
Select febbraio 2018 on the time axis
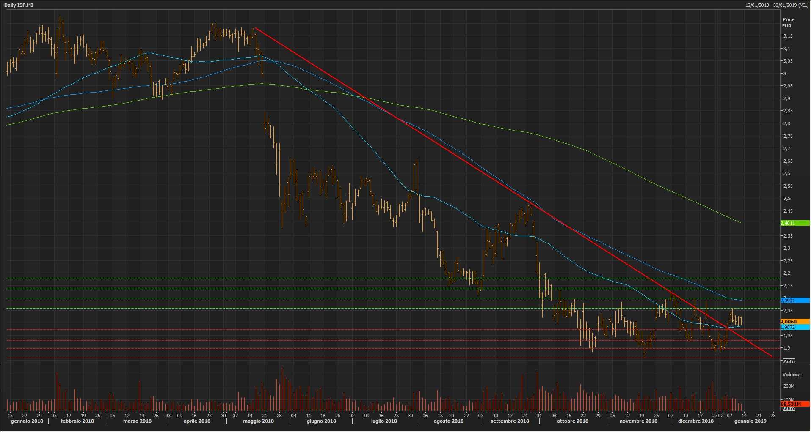point(77,421)
